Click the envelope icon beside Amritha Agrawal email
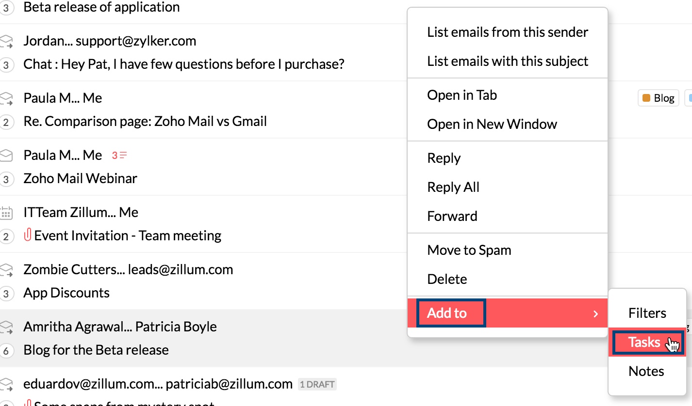692x406 pixels. click(6, 327)
